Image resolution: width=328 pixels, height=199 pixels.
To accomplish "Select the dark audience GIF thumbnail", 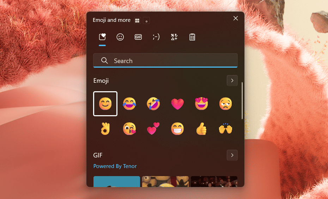I will point(214,181).
